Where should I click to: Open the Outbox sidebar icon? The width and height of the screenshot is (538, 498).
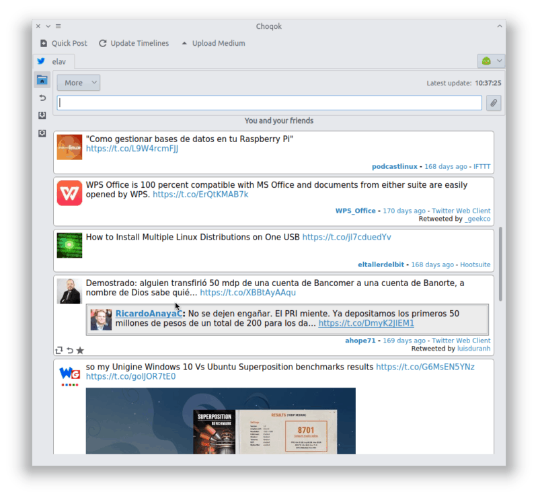[x=42, y=133]
